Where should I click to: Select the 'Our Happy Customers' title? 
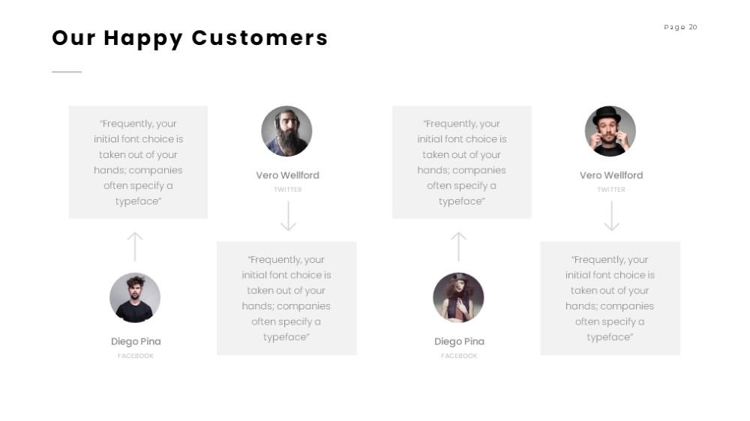tap(190, 38)
